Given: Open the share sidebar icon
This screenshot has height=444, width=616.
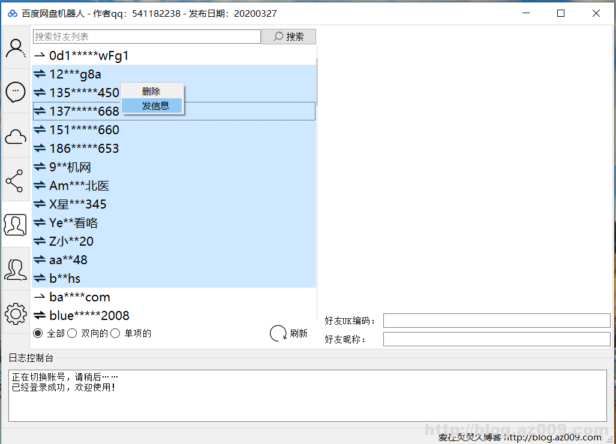Looking at the screenshot, I should (16, 180).
